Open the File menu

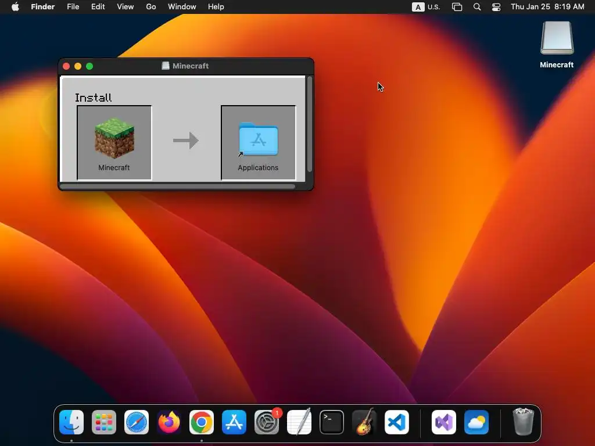tap(73, 7)
